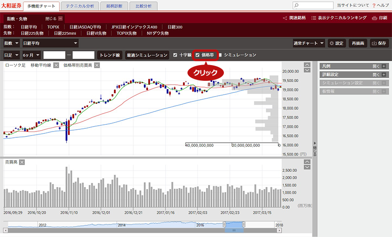This screenshot has height=237, width=392.
Task: Select TOPIX先物 futures link
Action: pyautogui.click(x=127, y=33)
